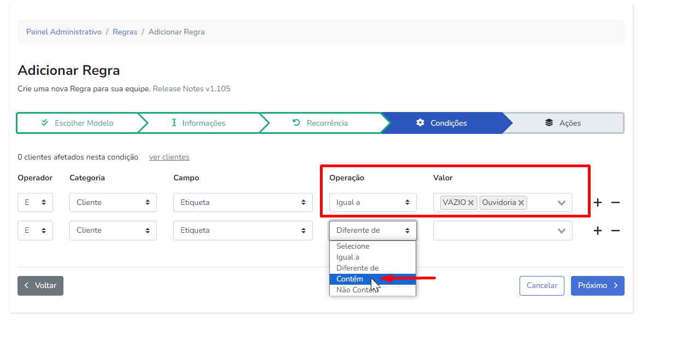Viewport: 688px width, 347px height.
Task: Go to the Escolher Modelo step
Action: (x=78, y=123)
